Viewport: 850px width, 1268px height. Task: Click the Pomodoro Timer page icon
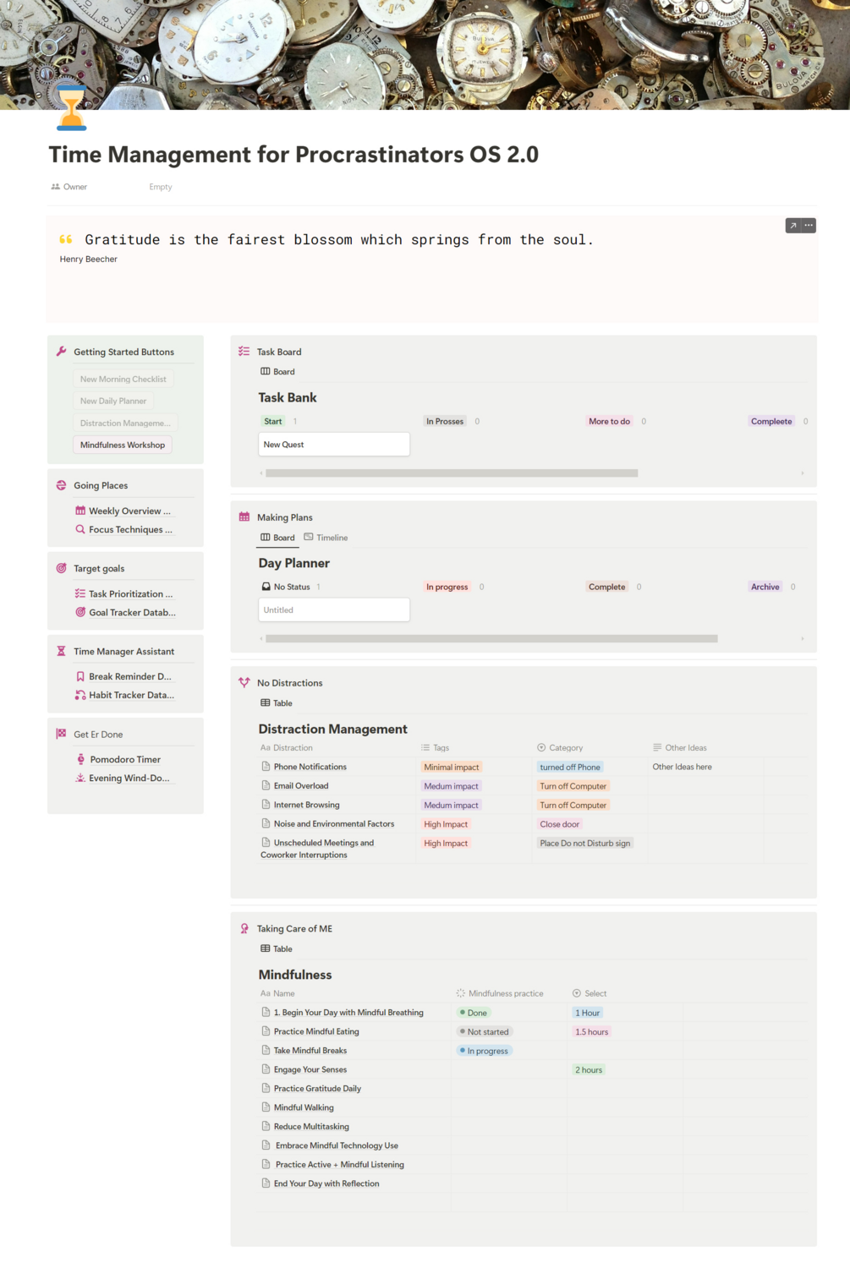point(80,759)
